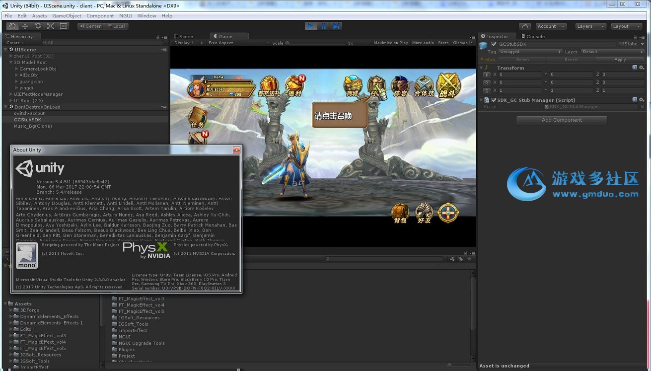Toggle Mute audio in Game view
651x371 pixels.
tap(423, 43)
